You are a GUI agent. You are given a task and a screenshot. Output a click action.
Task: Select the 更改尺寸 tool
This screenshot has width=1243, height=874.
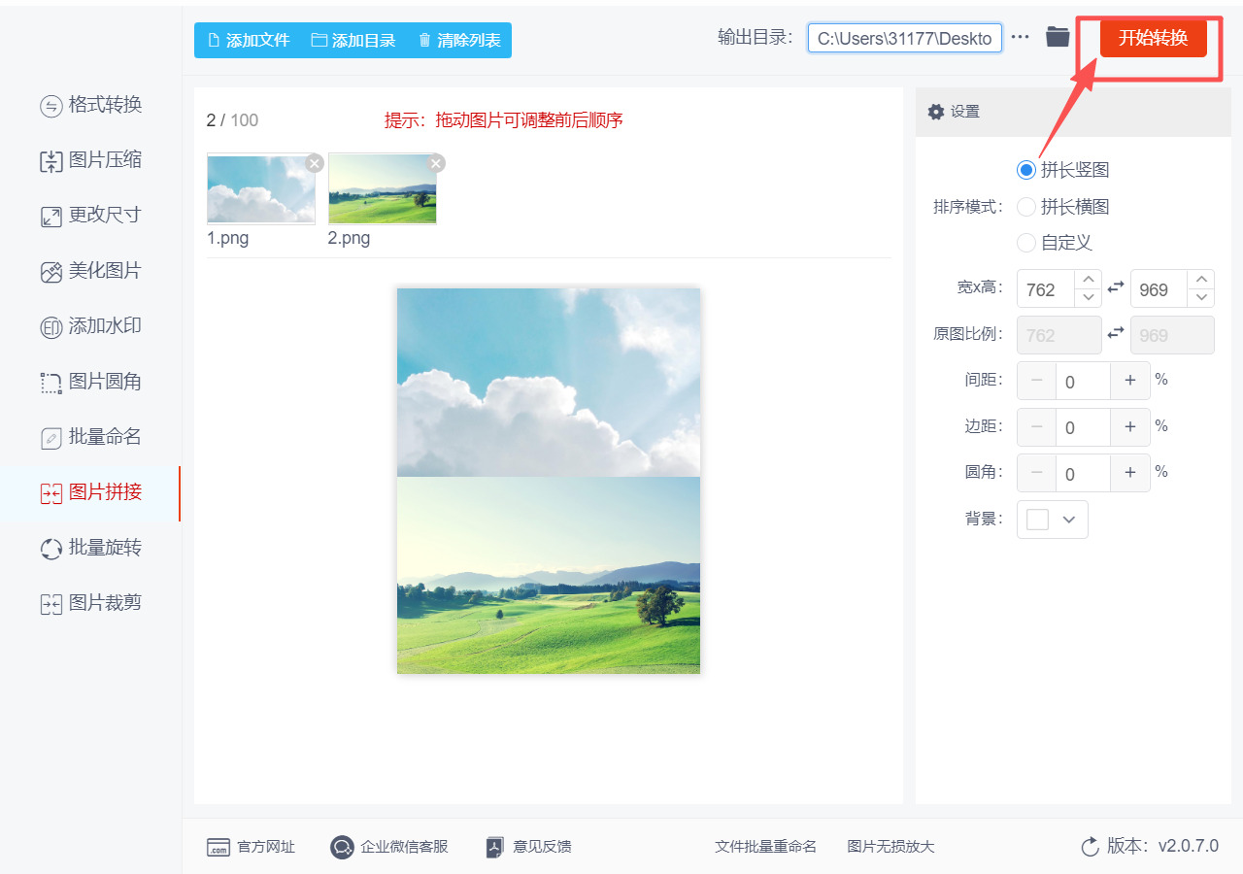[x=90, y=215]
